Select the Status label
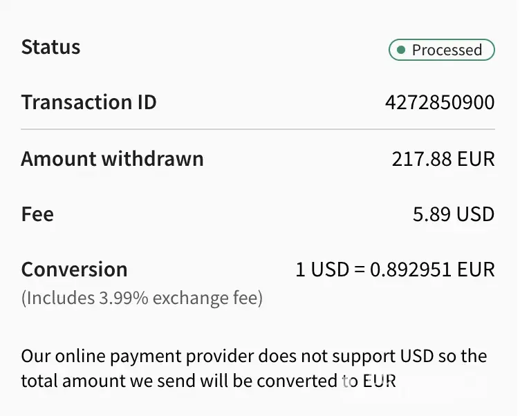 click(x=50, y=47)
